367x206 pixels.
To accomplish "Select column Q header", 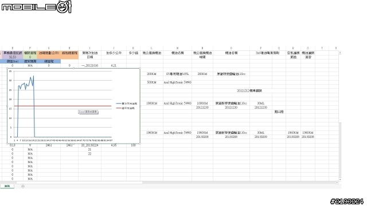I will click(x=279, y=48).
